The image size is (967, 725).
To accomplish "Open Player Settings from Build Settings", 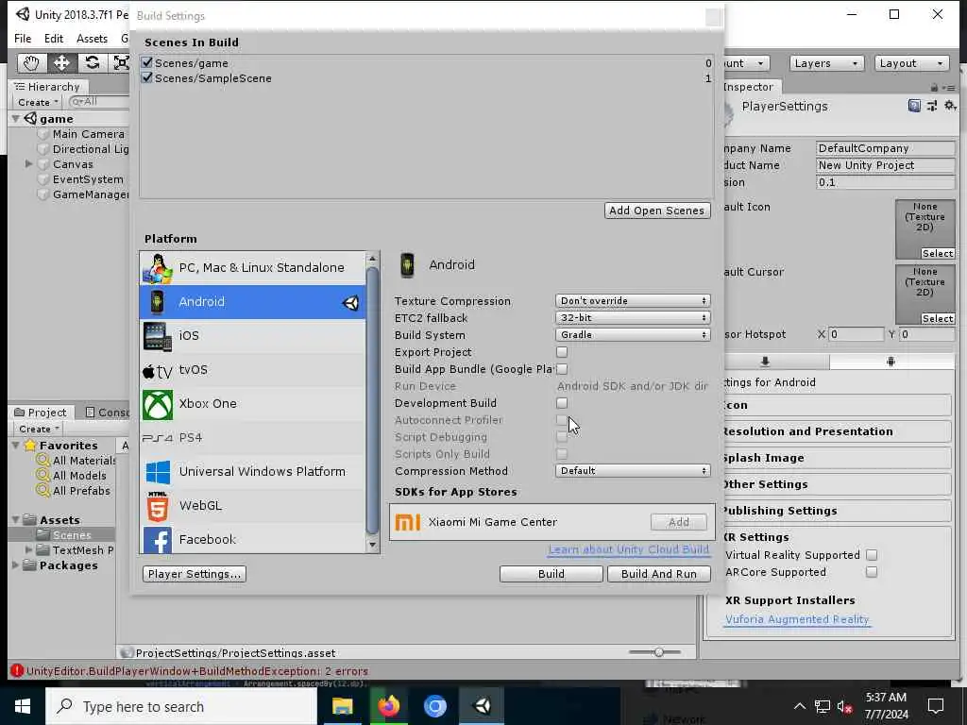I will pos(195,574).
